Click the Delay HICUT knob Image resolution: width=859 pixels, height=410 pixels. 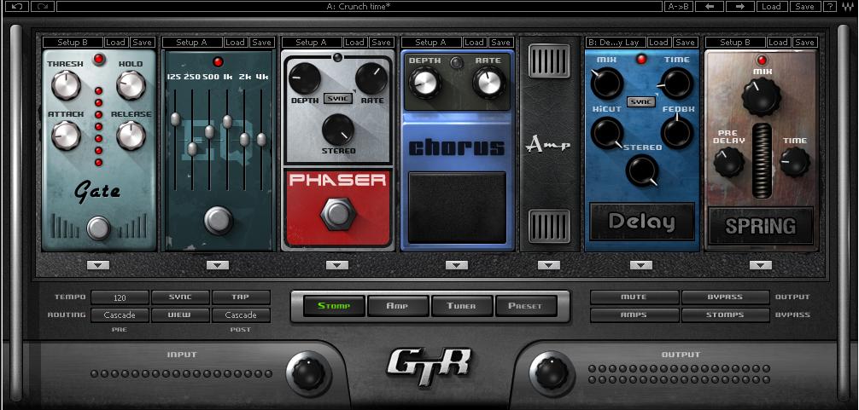click(x=607, y=133)
